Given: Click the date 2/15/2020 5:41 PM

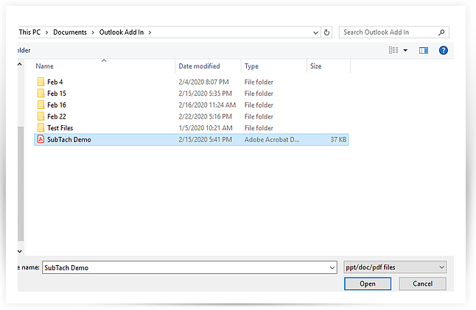Looking at the screenshot, I should 206,139.
